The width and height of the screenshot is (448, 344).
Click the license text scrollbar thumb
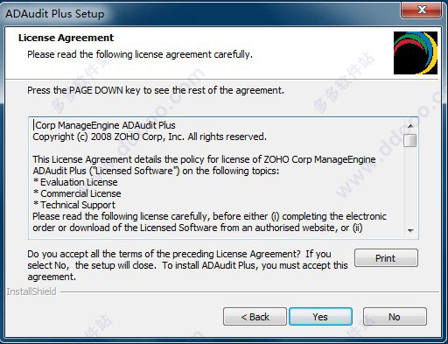coord(410,140)
